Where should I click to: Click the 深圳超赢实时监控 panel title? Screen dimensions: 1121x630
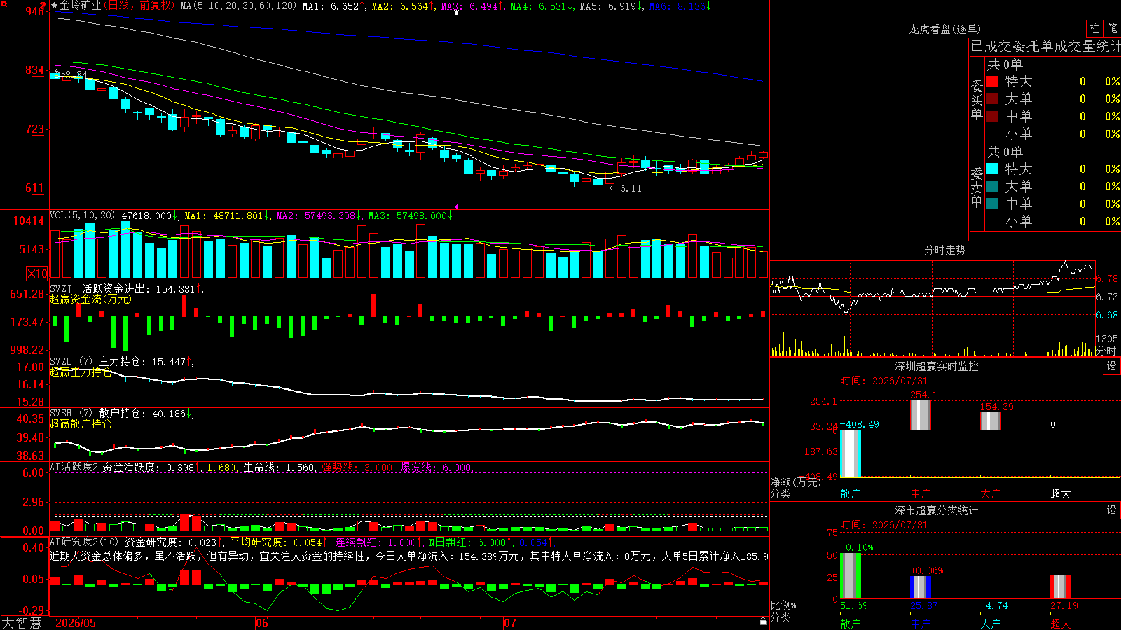point(937,366)
